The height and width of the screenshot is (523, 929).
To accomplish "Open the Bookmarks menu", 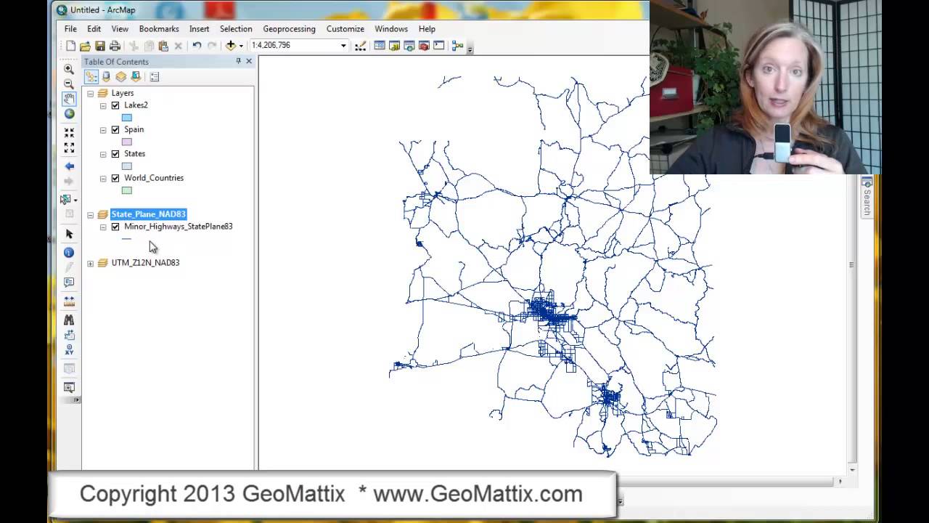I will tap(159, 29).
